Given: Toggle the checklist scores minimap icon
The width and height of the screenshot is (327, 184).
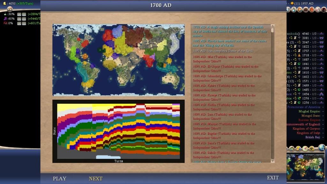Looking at the screenshot, I should (305, 149).
